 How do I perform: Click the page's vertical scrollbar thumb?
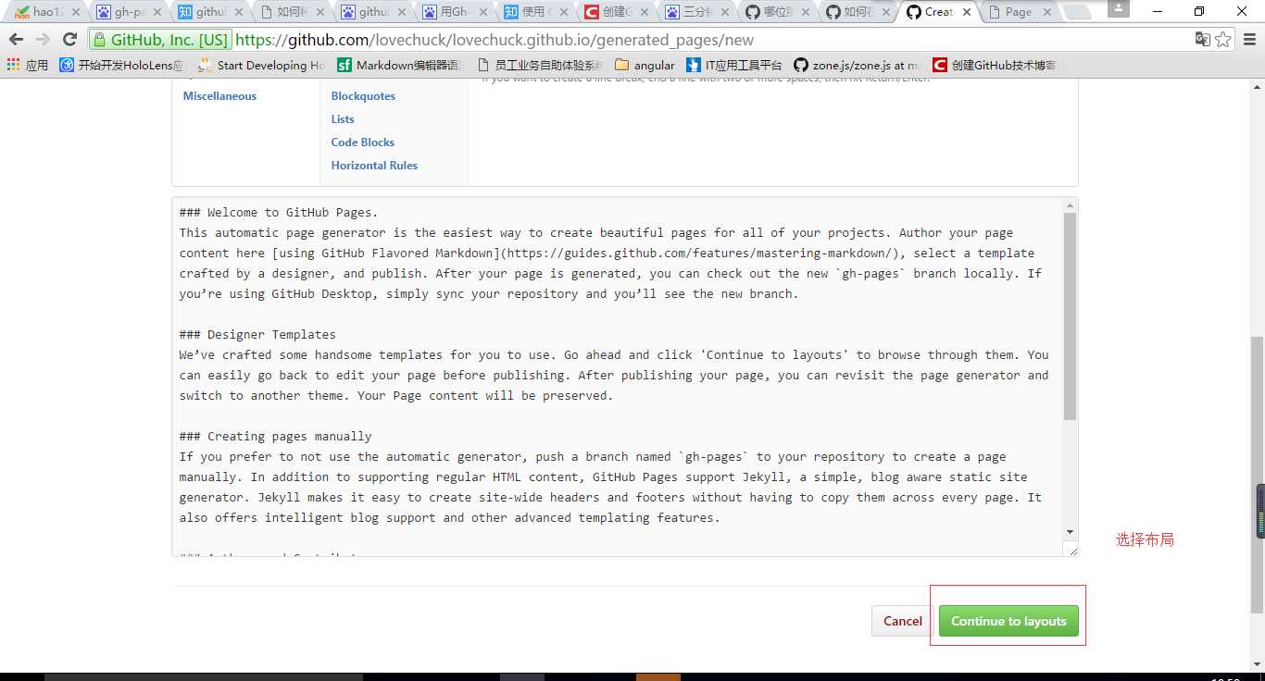tap(1258, 475)
